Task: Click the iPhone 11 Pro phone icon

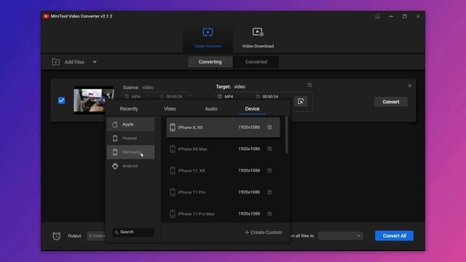Action: [173, 192]
